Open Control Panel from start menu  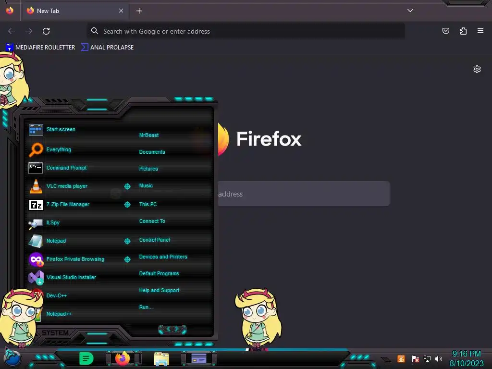coord(154,240)
